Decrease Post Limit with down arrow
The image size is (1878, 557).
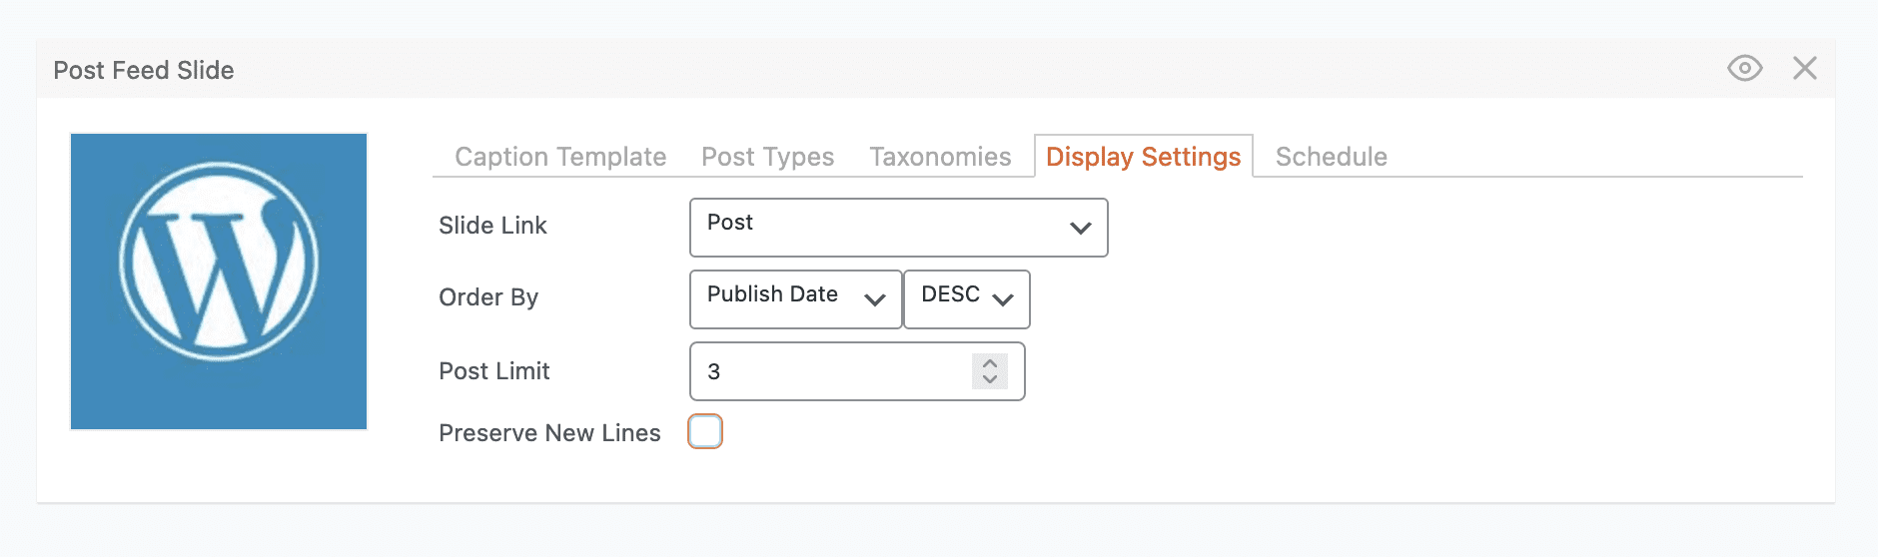click(x=990, y=379)
